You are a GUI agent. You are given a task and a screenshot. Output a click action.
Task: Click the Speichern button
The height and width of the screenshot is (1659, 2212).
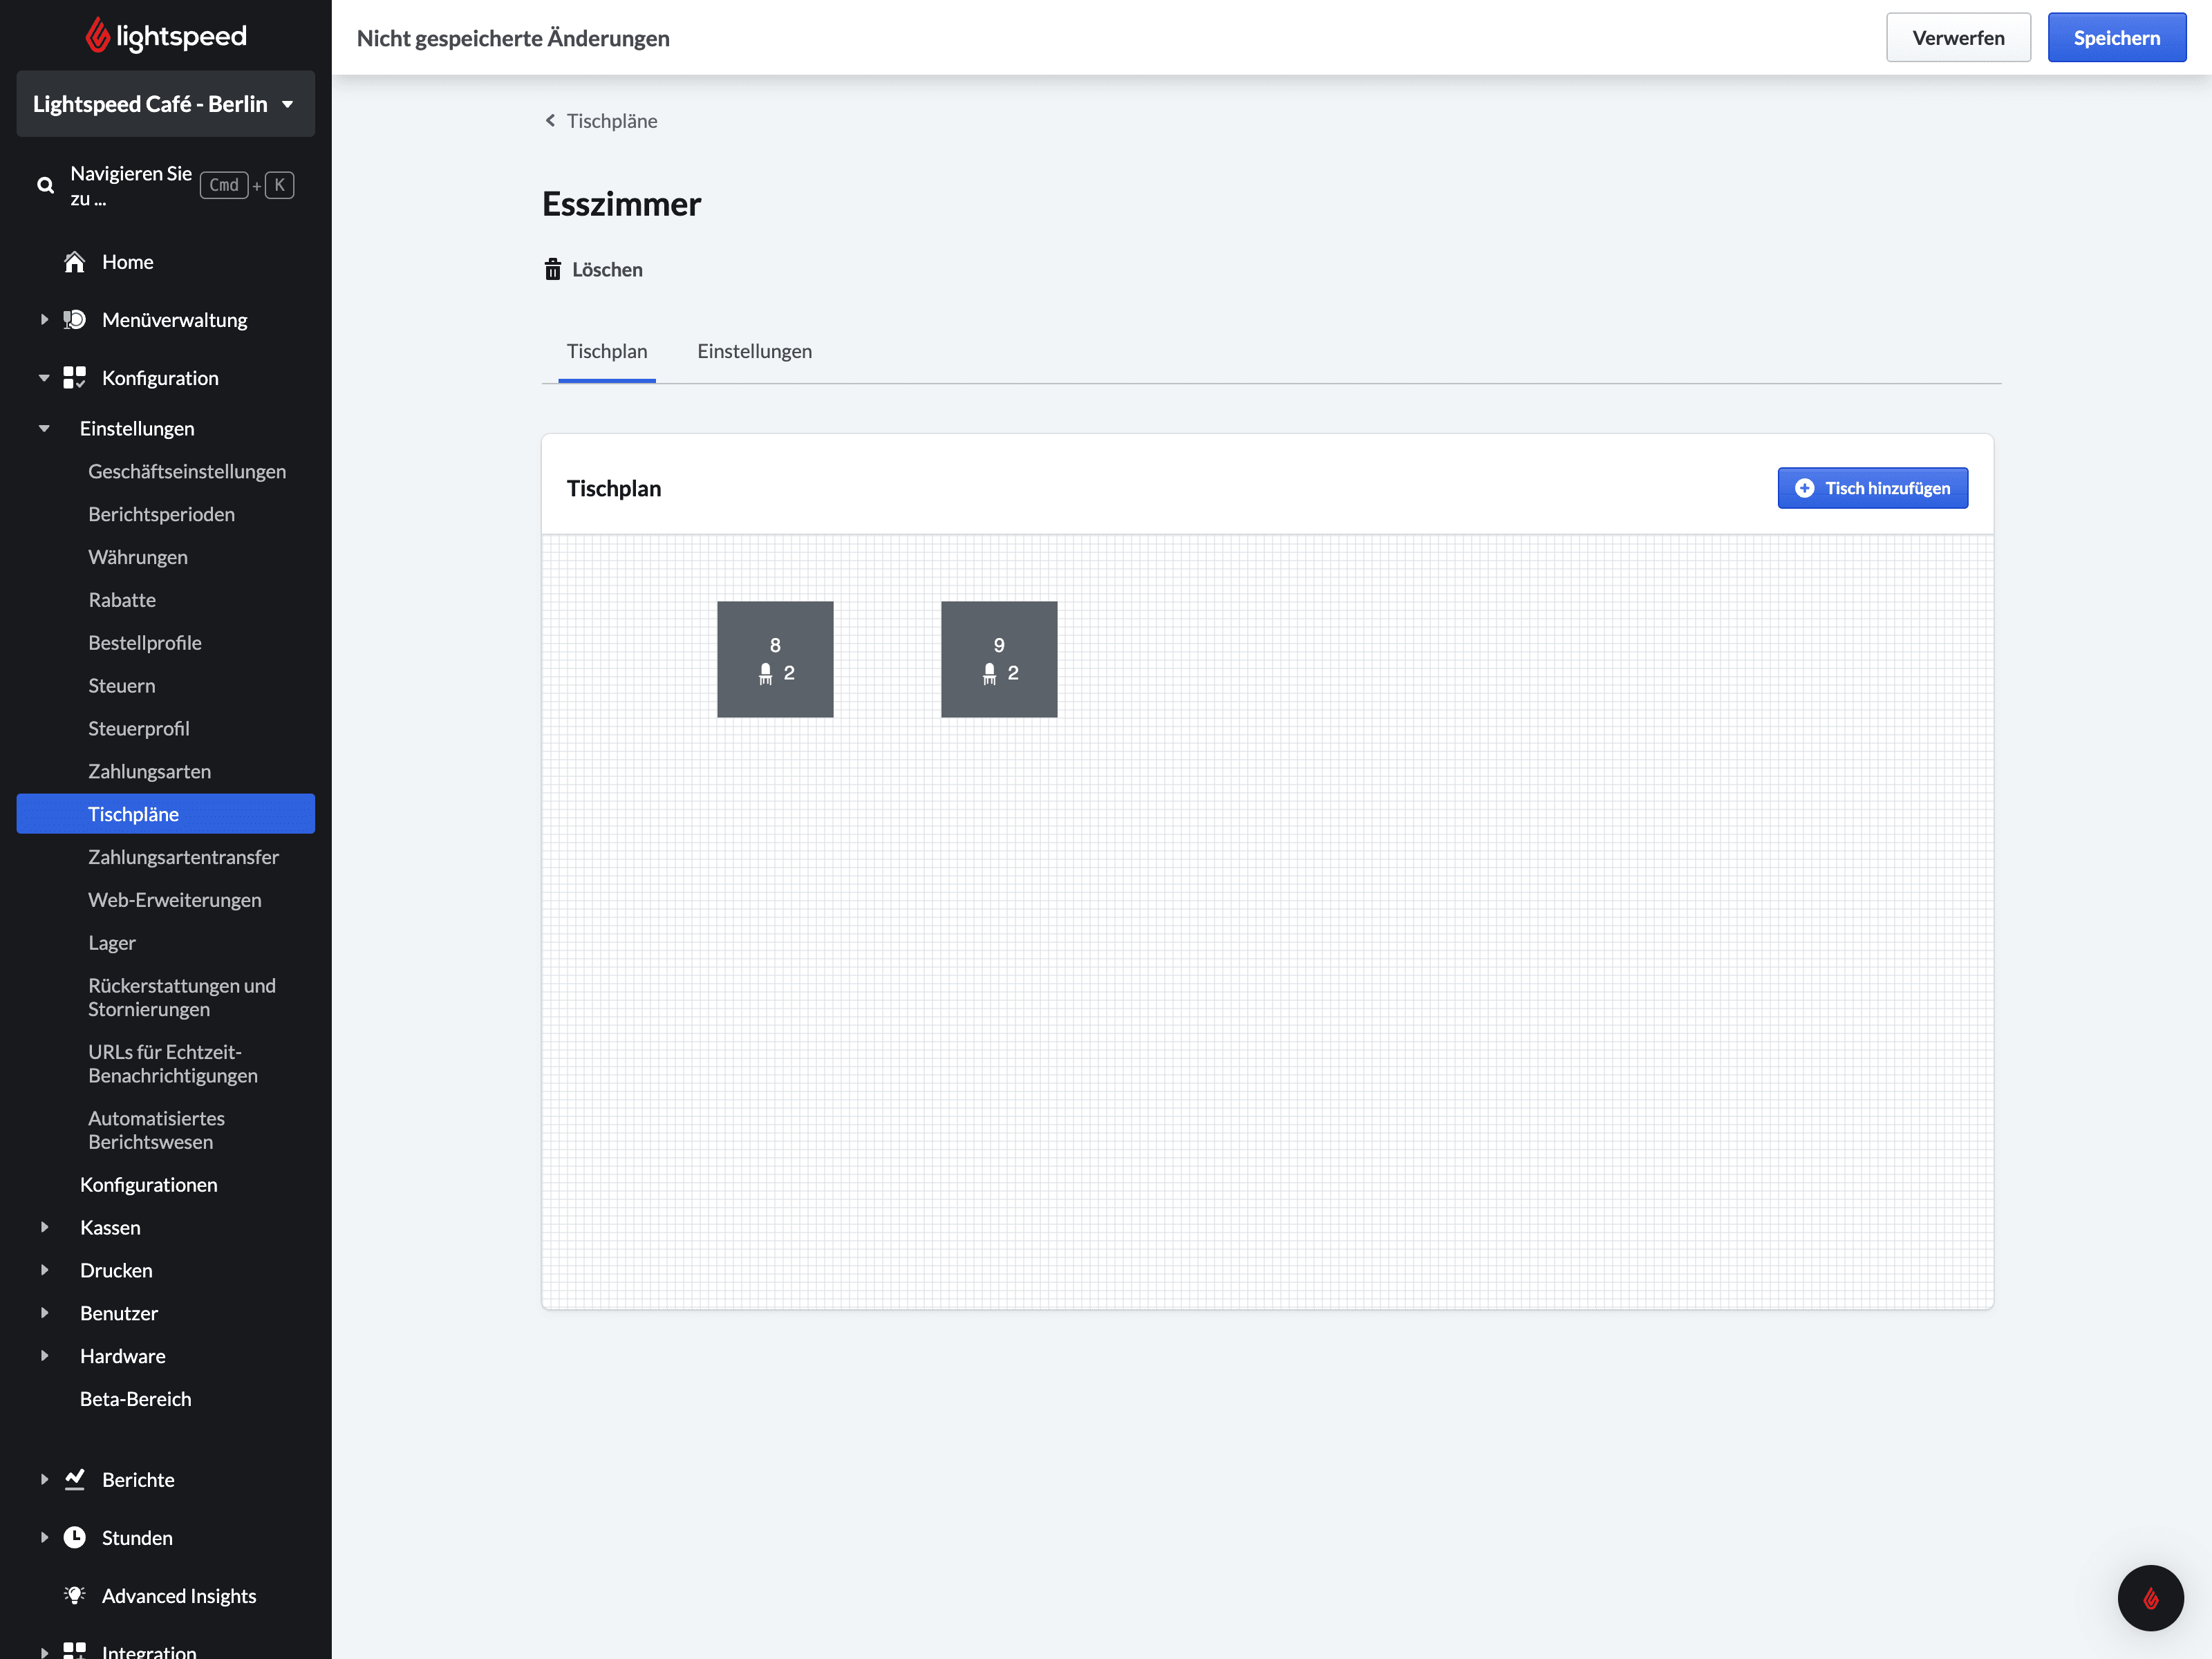tap(2116, 38)
